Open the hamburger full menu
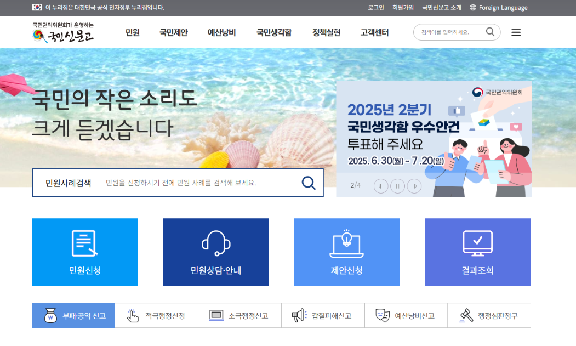Image resolution: width=576 pixels, height=346 pixels. [x=516, y=32]
